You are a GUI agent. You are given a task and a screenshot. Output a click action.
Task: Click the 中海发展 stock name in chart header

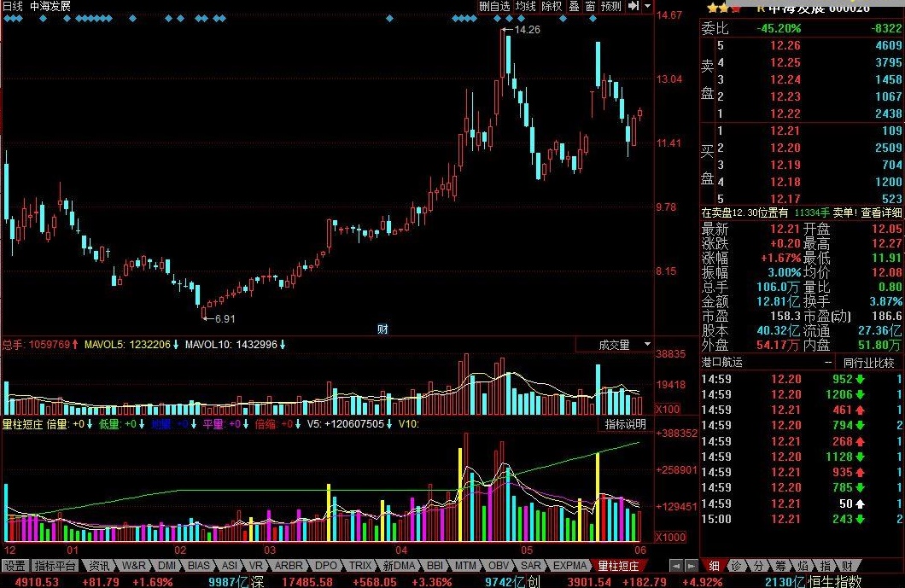(50, 6)
